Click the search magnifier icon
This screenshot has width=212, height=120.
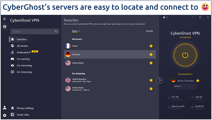click(x=56, y=32)
